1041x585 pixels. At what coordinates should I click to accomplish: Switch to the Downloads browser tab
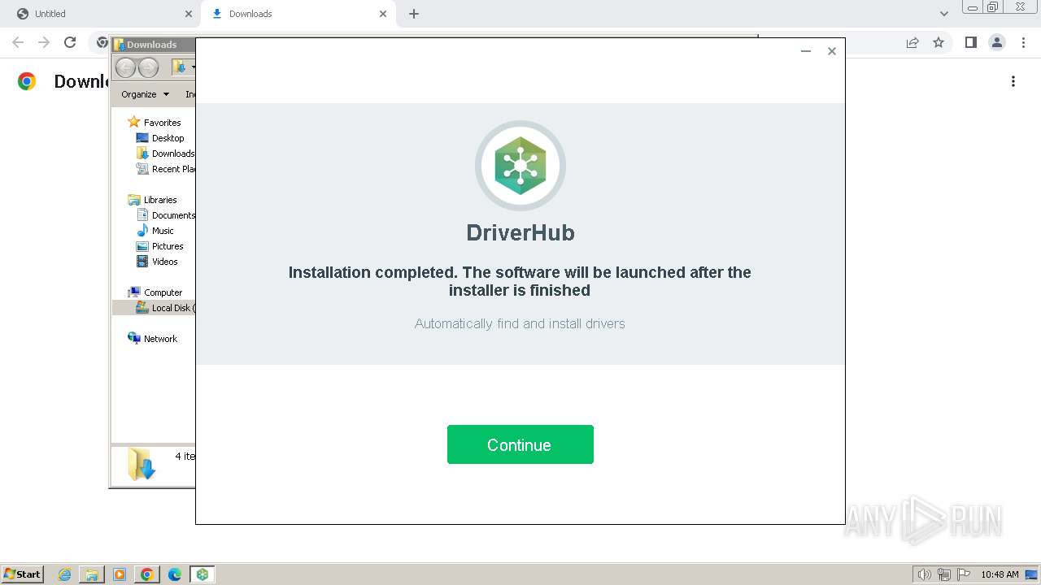[298, 14]
